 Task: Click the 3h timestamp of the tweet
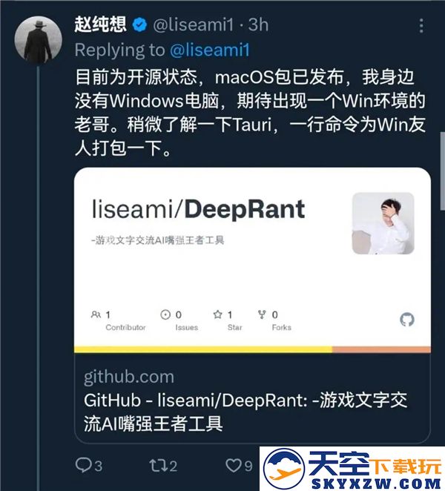click(258, 25)
